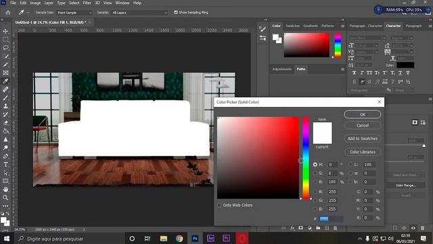The width and height of the screenshot is (433, 244).
Task: Click the create new layer icon
Action: (x=327, y=228)
